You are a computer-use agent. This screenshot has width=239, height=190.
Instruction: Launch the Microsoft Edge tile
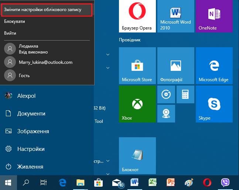click(x=214, y=66)
